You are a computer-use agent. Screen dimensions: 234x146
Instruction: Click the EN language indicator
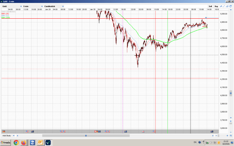point(195,142)
